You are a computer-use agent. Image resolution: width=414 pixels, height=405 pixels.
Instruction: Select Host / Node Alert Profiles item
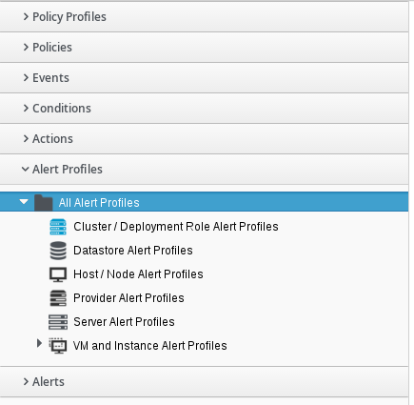[138, 274]
